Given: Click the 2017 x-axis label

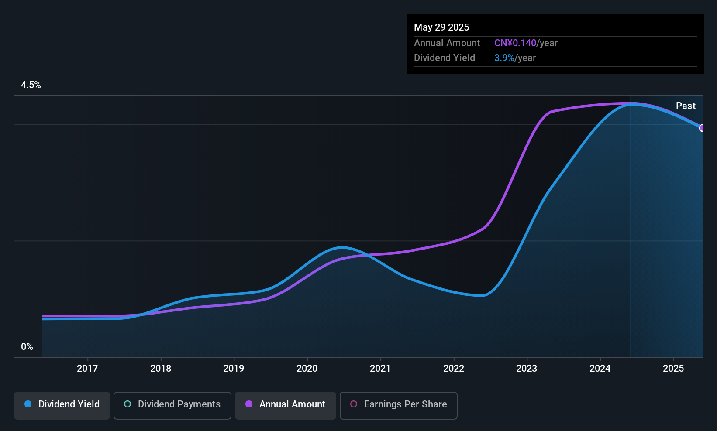Looking at the screenshot, I should 87,368.
